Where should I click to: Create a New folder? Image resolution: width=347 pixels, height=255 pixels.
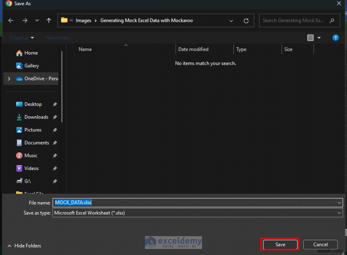(58, 38)
